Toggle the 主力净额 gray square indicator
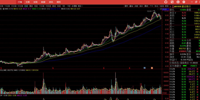This screenshot has width=200, height=100. tap(180, 66)
